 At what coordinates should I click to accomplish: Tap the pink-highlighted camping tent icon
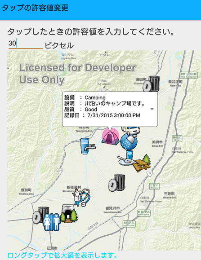pos(110,137)
